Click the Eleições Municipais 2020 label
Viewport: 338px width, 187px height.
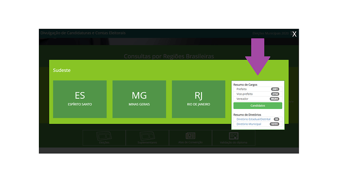click(x=271, y=33)
